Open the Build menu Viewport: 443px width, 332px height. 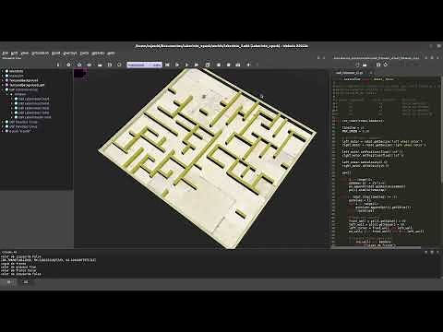point(56,53)
